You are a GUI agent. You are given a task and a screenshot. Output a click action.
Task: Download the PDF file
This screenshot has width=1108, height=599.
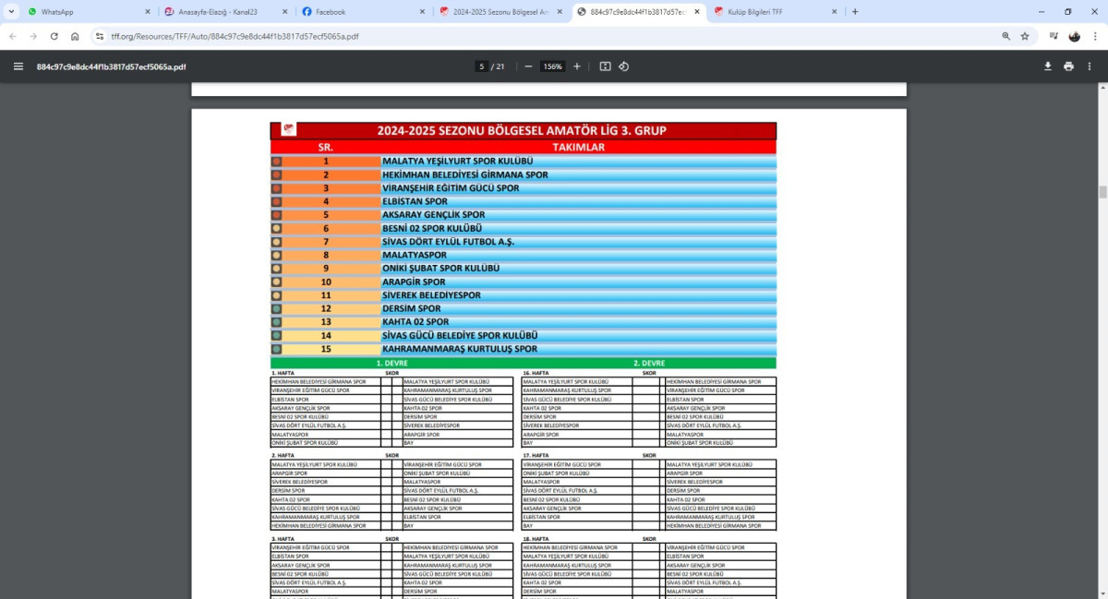pyautogui.click(x=1048, y=66)
